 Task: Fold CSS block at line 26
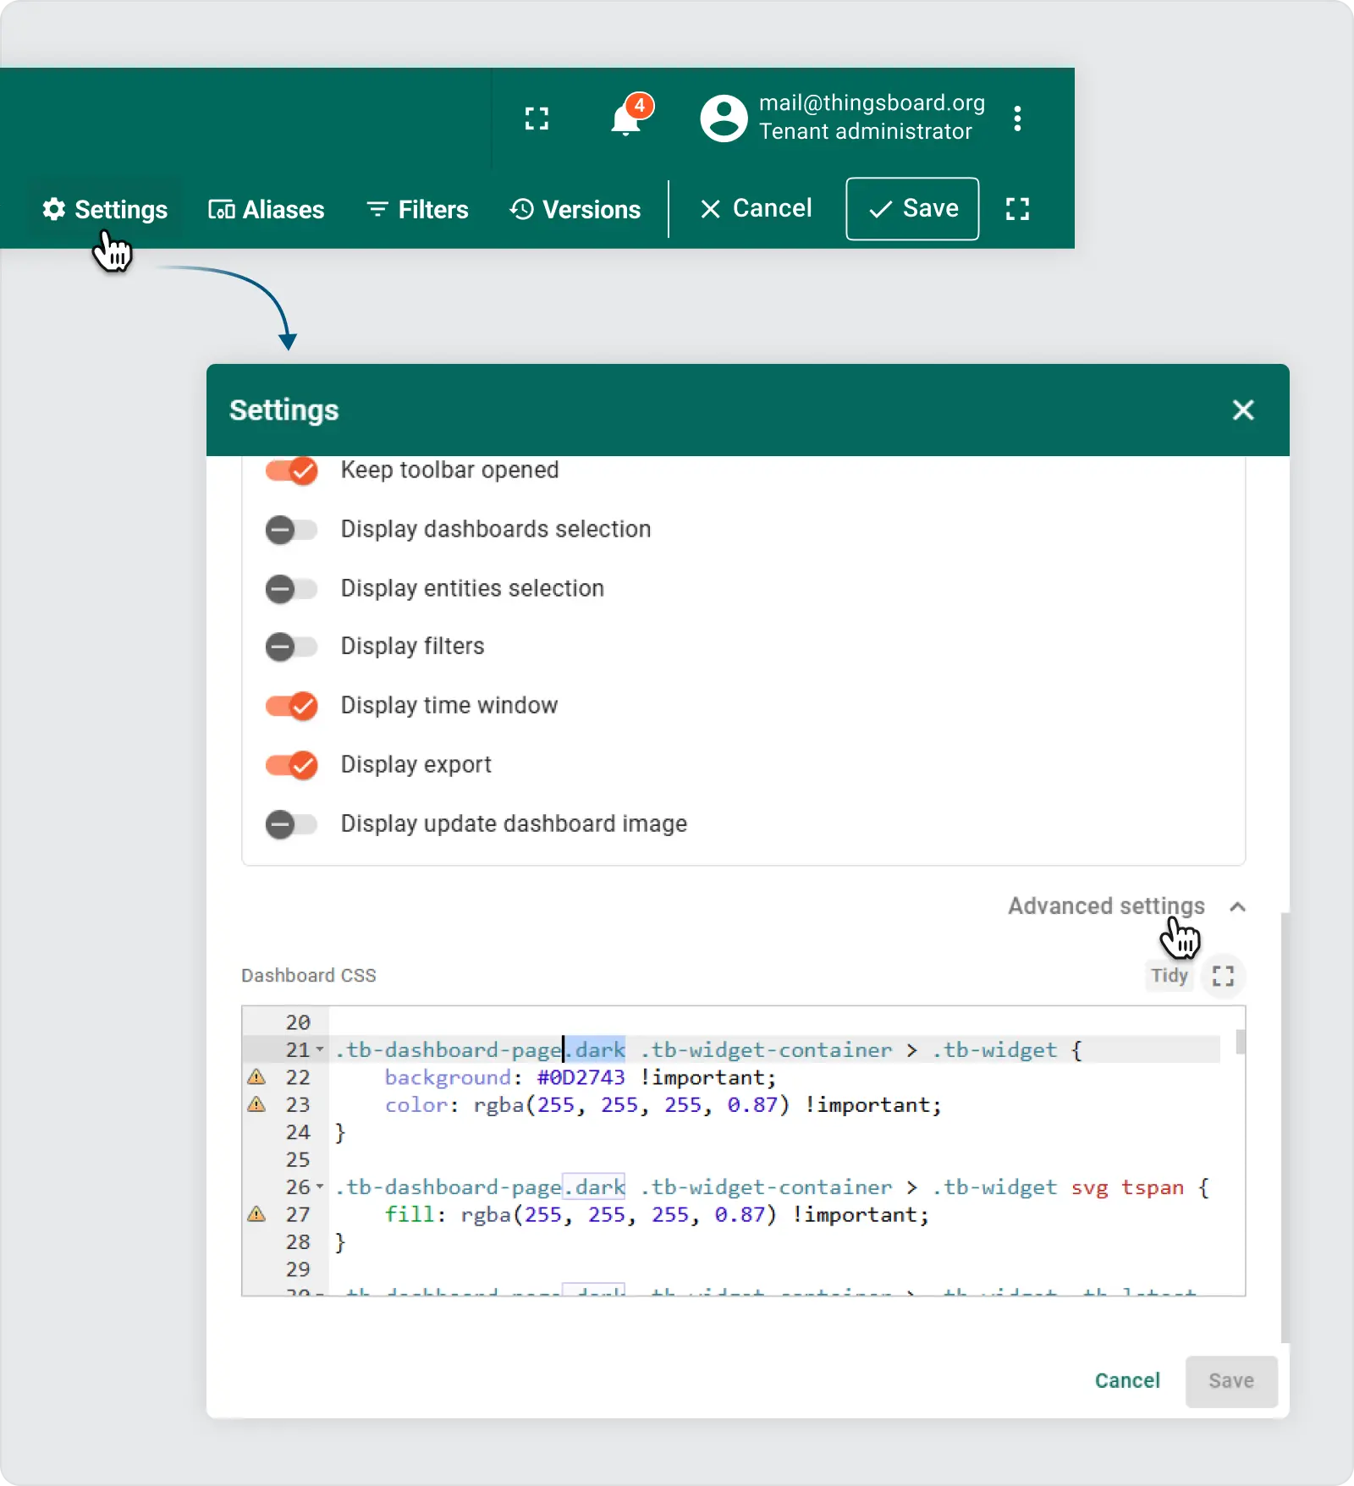click(x=320, y=1187)
